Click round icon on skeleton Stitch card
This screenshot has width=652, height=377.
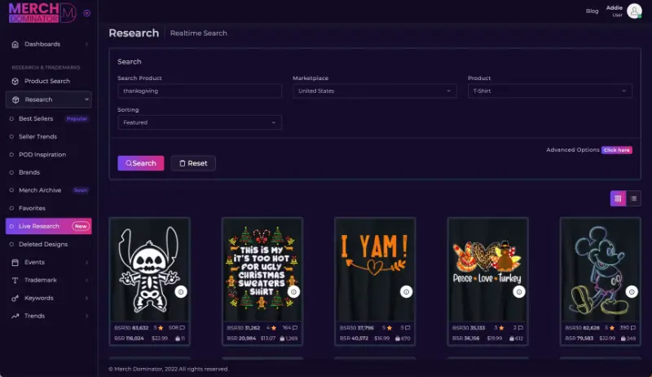181,291
